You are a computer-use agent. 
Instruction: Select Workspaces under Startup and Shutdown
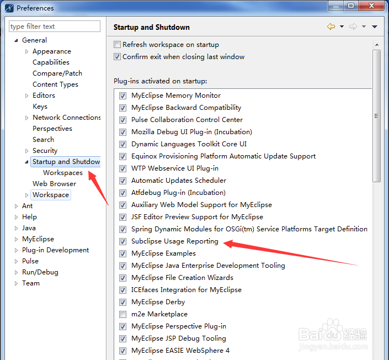[x=63, y=173]
